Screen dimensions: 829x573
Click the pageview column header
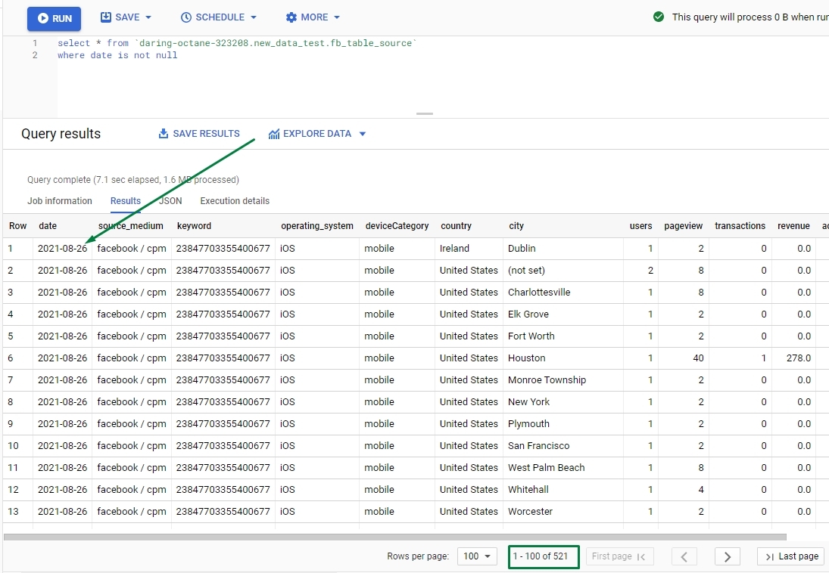click(x=683, y=225)
